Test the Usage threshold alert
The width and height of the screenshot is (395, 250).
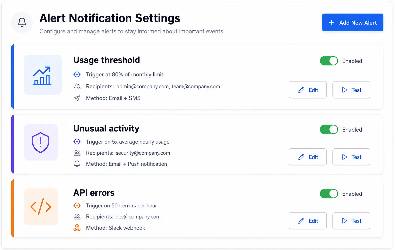351,90
